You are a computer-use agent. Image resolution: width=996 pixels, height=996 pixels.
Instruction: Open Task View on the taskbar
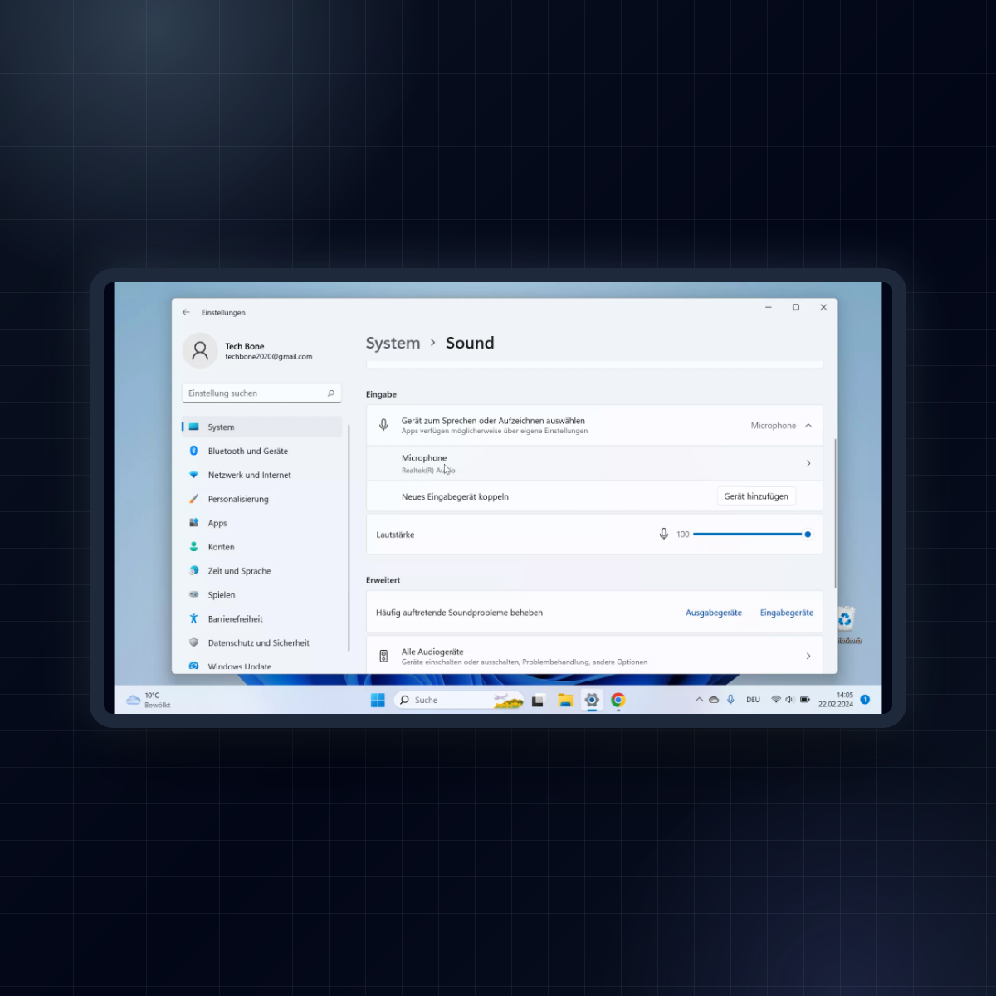(x=538, y=701)
